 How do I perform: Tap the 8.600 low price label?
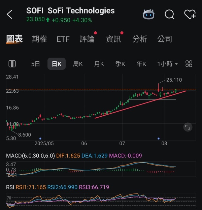pyautogui.click(x=25, y=135)
